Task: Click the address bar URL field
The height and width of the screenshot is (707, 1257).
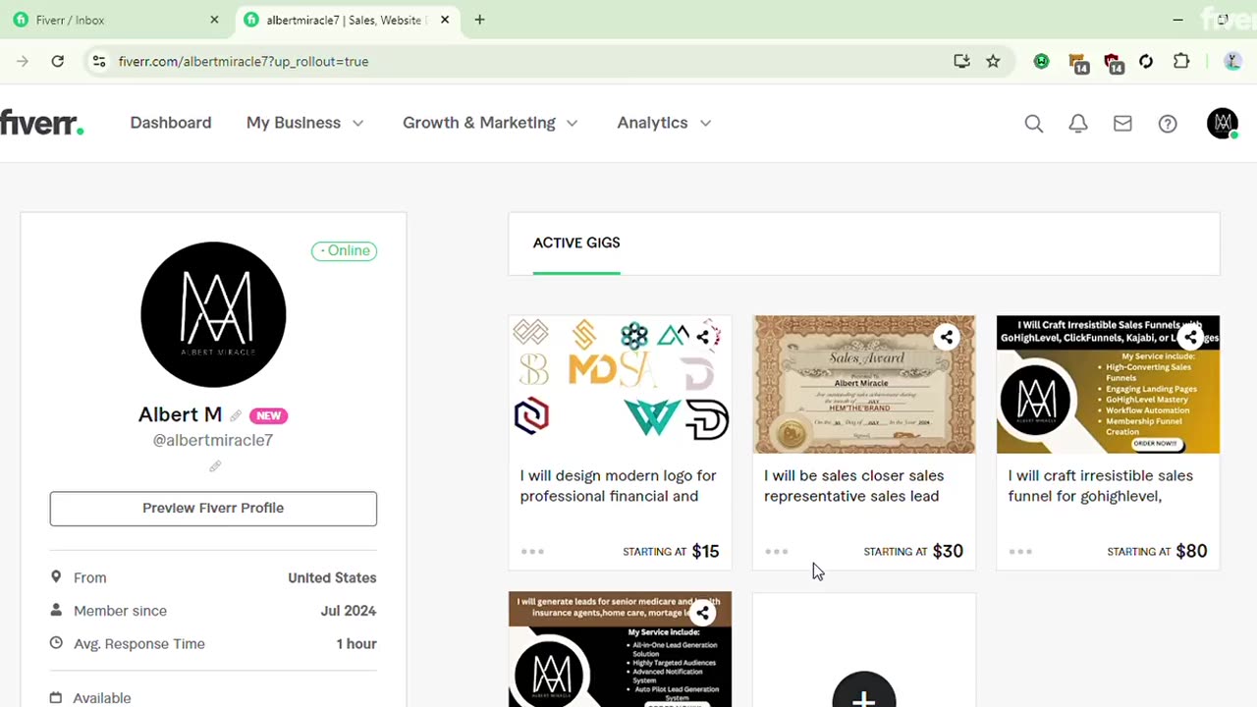Action: [x=530, y=61]
